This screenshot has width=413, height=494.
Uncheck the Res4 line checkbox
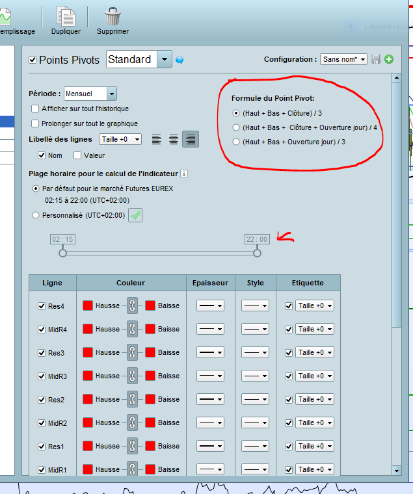[x=42, y=306]
